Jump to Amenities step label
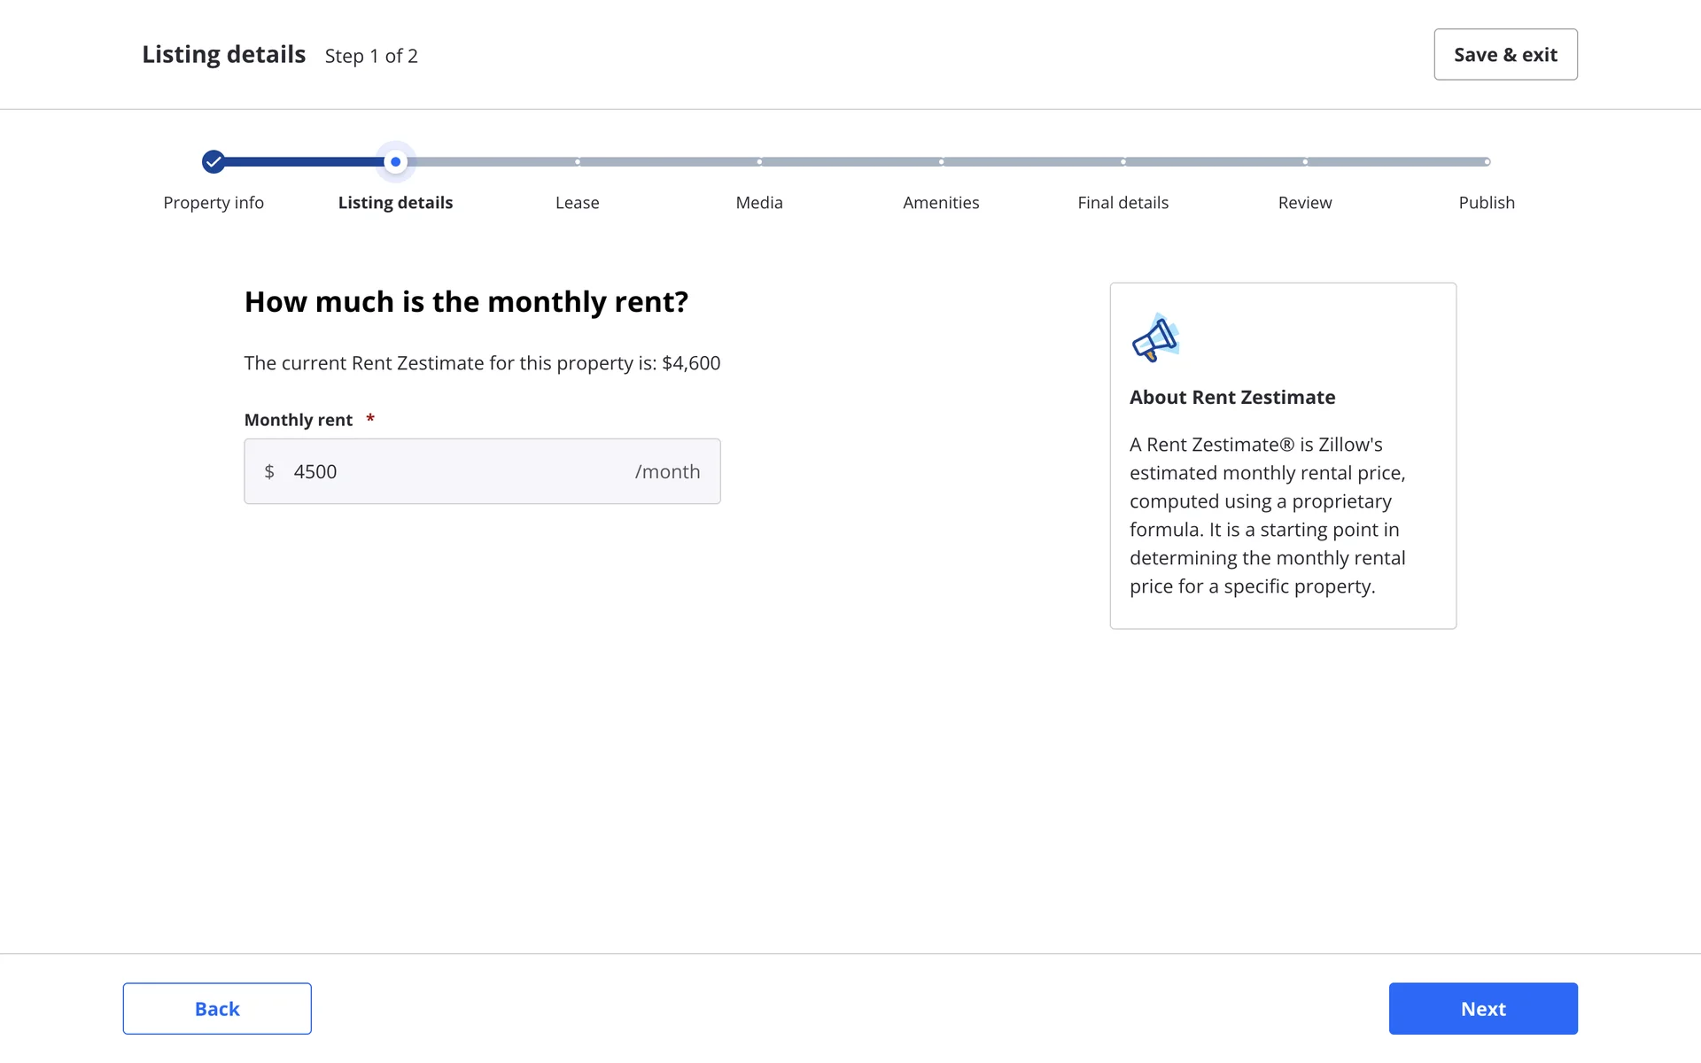 (x=941, y=203)
